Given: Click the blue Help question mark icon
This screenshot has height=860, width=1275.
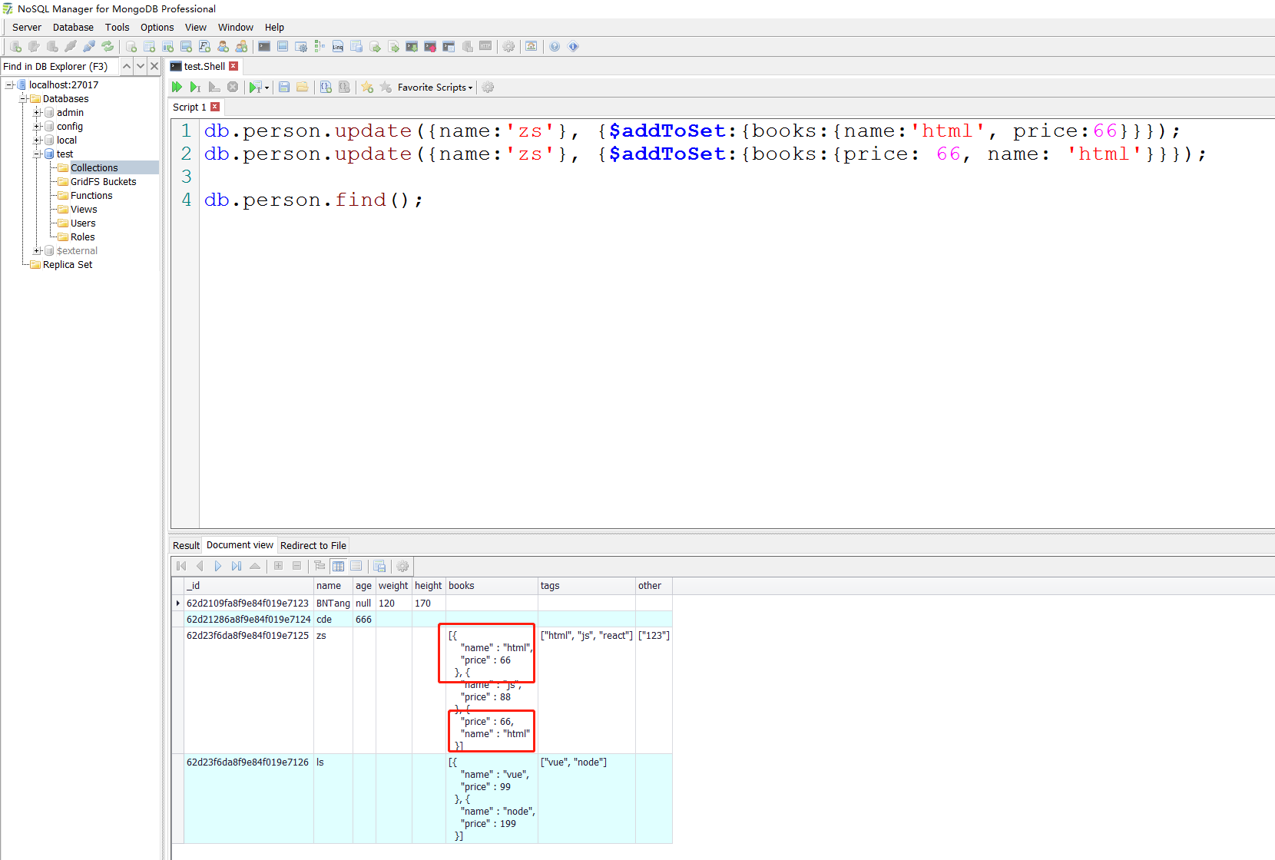Looking at the screenshot, I should (555, 47).
